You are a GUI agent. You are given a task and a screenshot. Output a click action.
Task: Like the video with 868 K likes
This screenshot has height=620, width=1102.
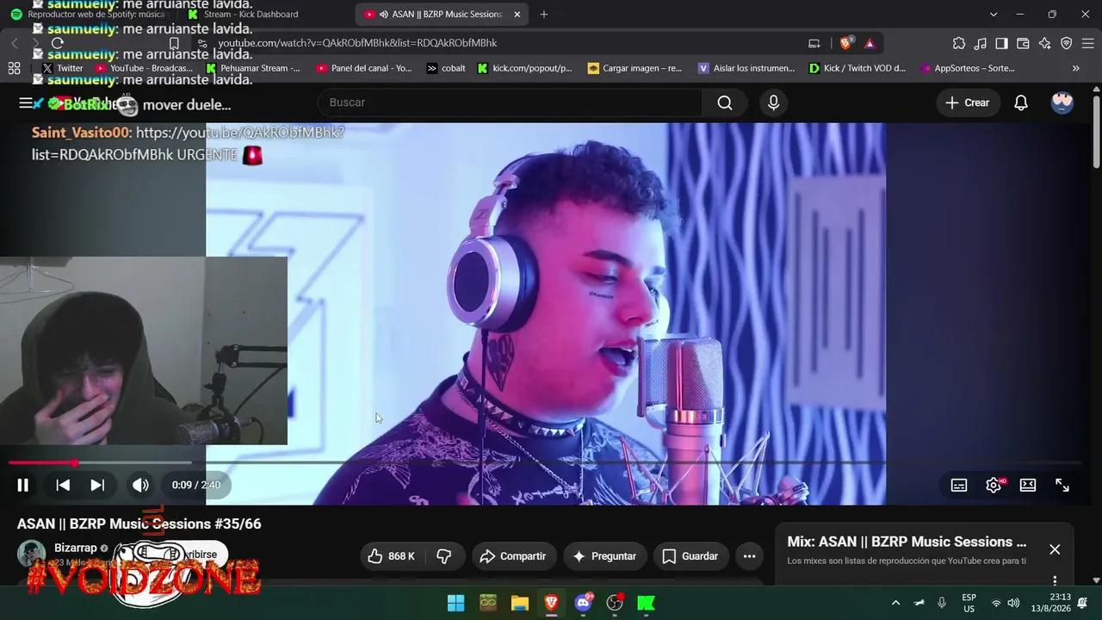pyautogui.click(x=392, y=556)
